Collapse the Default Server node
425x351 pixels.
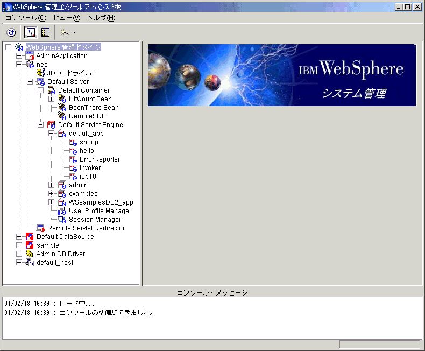pyautogui.click(x=30, y=82)
